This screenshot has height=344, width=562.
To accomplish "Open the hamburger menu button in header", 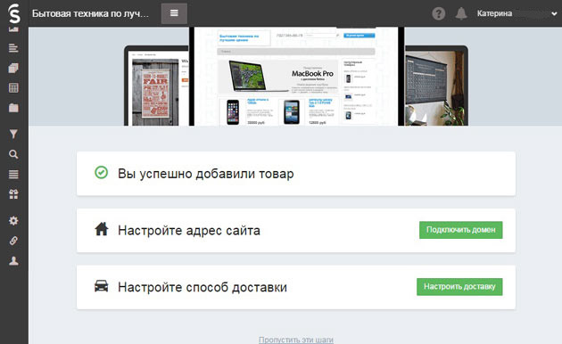I will [174, 13].
